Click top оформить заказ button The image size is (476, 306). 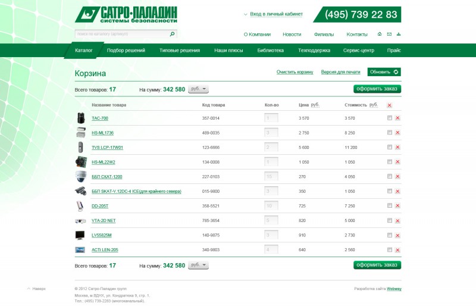click(x=377, y=89)
